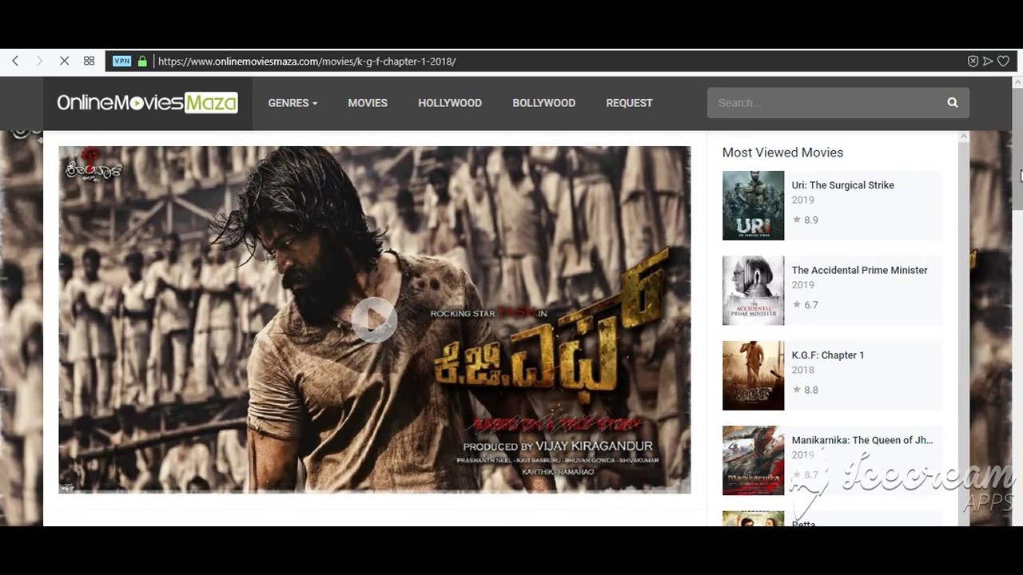Viewport: 1023px width, 575px height.
Task: Click the year 2018 under K.G.F
Action: [802, 370]
